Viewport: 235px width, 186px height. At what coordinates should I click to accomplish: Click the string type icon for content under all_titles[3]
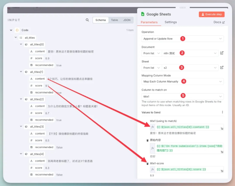(x=31, y=134)
